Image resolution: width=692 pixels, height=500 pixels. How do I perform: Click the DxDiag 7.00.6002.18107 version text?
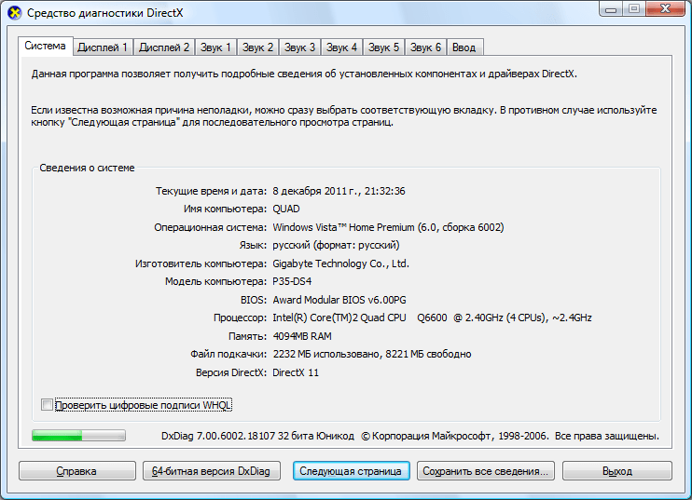(218, 436)
